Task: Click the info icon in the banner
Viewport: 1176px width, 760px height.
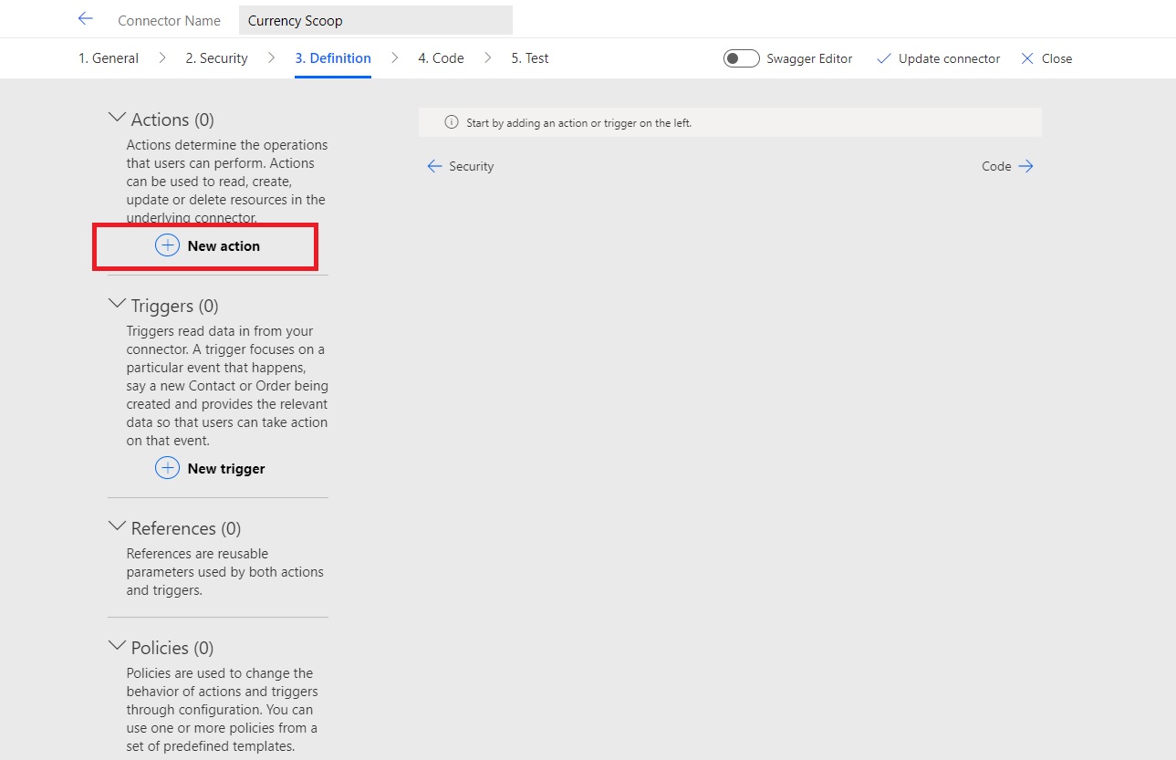Action: [x=452, y=121]
